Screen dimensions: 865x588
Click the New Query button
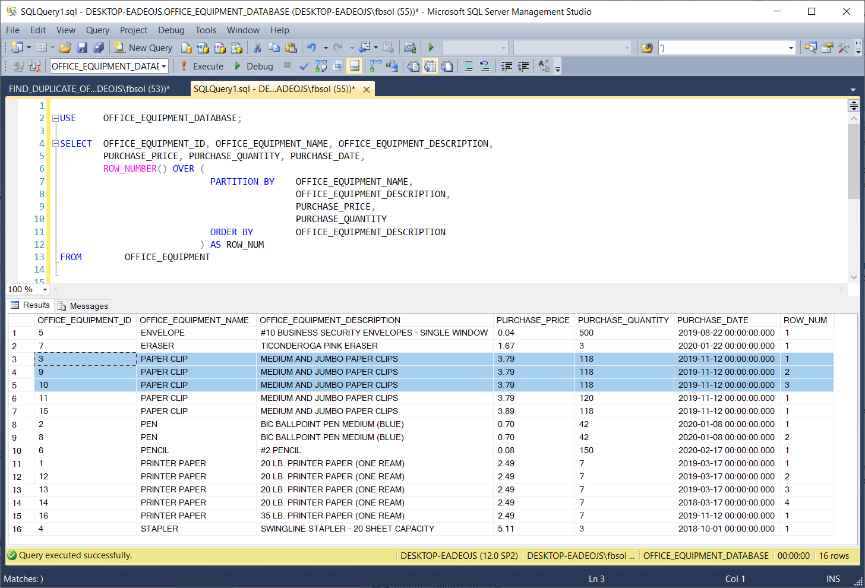click(x=143, y=48)
